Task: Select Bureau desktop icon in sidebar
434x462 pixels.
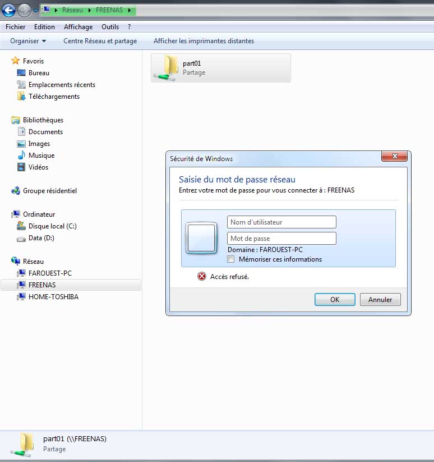Action: pos(21,72)
